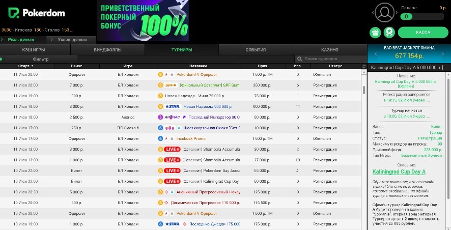Click the 888 badge on Шестикарточная Омаха row

(x=170, y=128)
